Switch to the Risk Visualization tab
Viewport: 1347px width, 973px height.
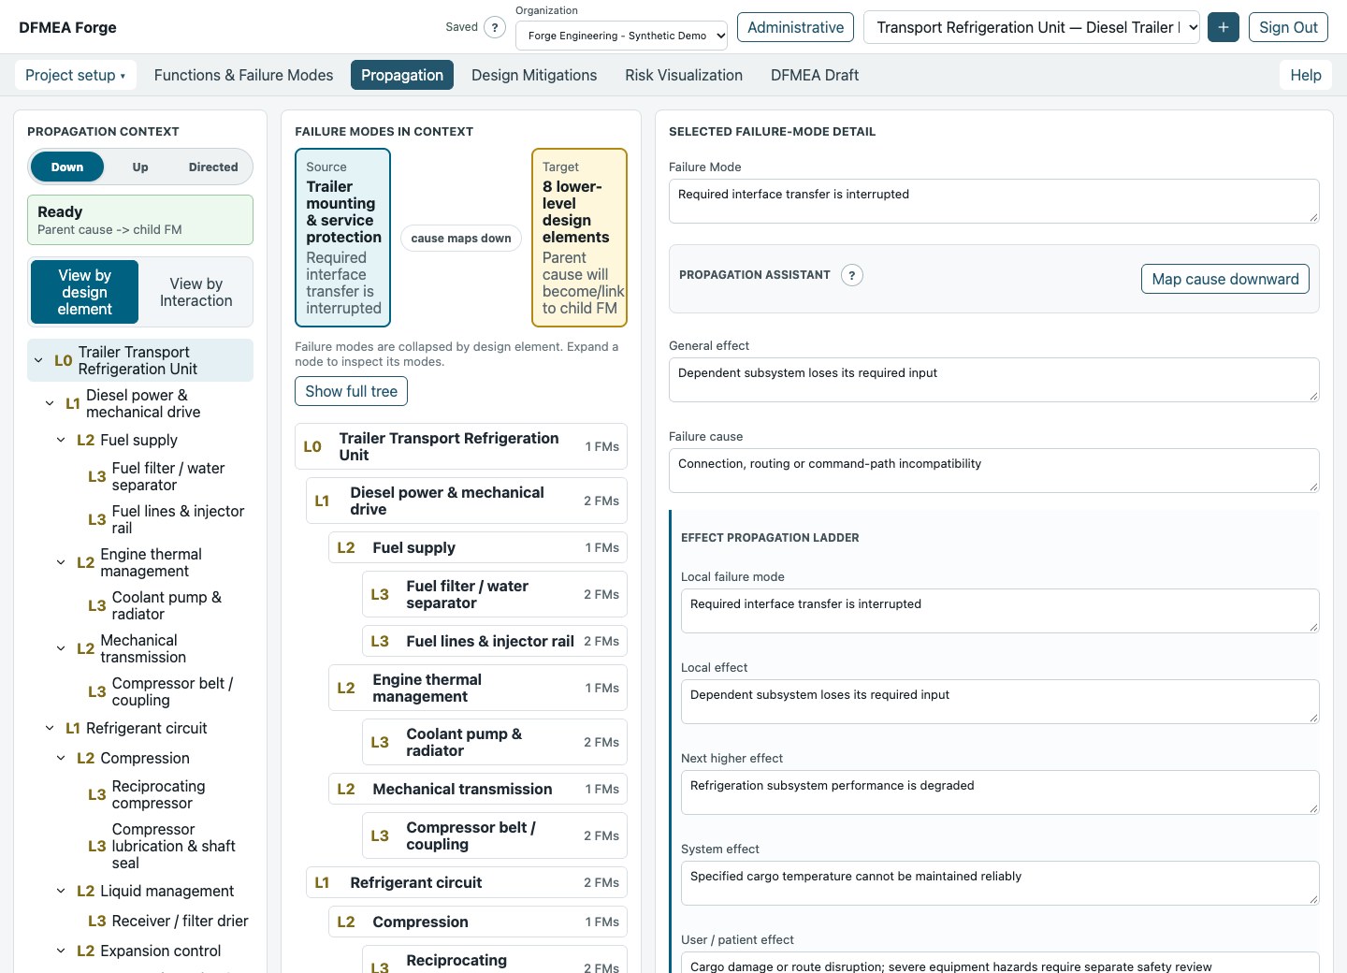[684, 75]
